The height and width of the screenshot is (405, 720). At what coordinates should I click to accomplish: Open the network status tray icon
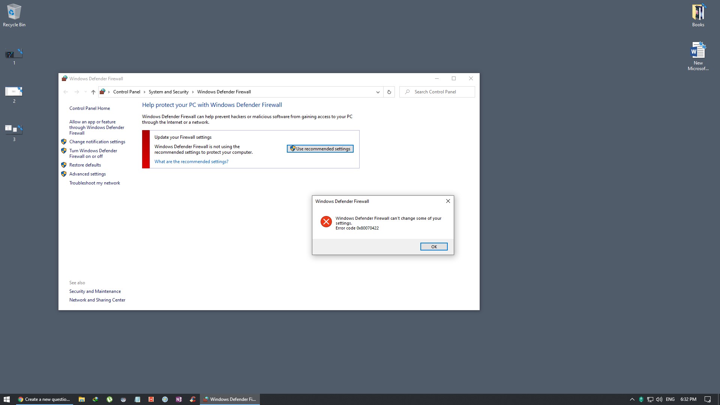(x=650, y=399)
